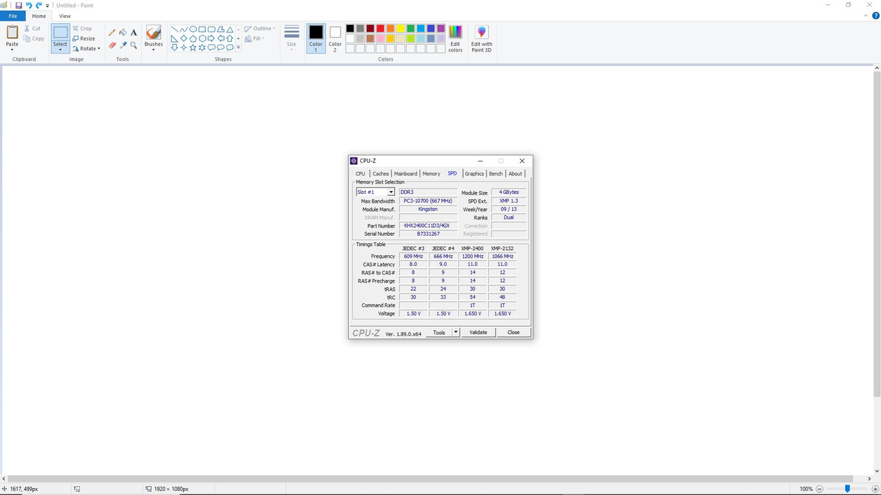Click the Kingston manufacturer field
Image resolution: width=881 pixels, height=495 pixels.
[x=427, y=209]
